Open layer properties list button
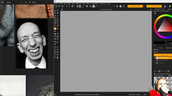This screenshot has width=172, height=96. [168, 71]
